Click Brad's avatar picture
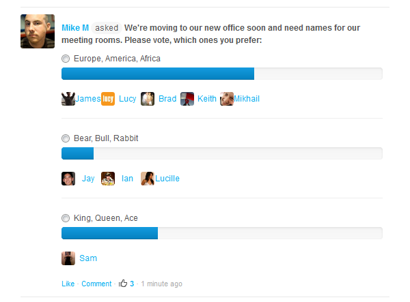Viewport: 410px width, 302px height. click(x=148, y=99)
